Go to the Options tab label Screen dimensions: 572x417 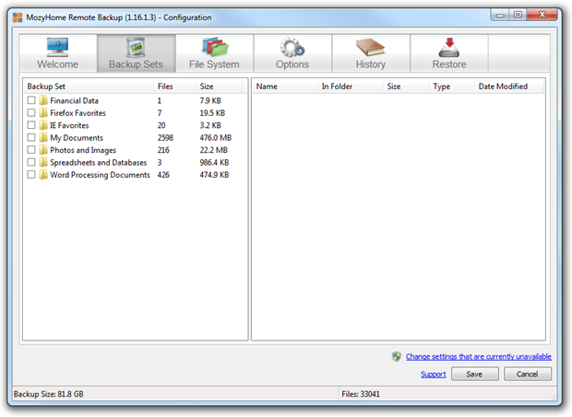coord(292,64)
